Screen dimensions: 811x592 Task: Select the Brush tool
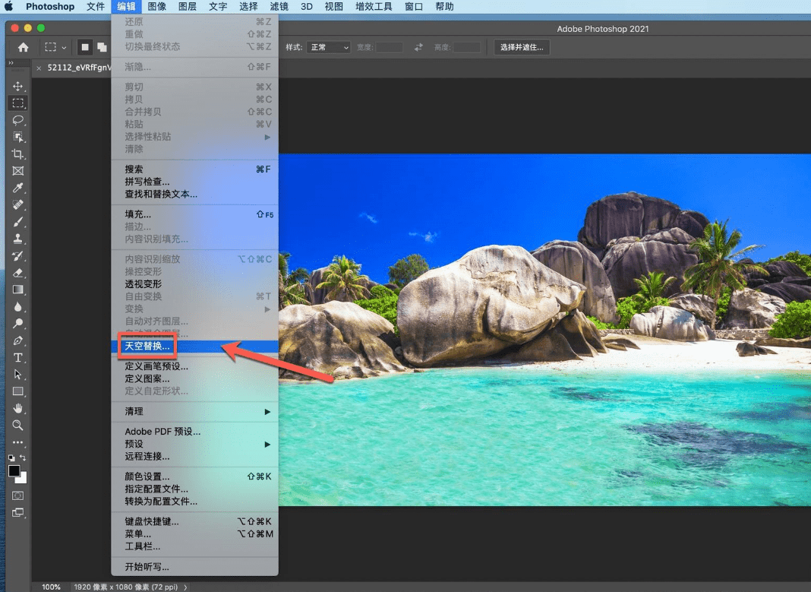point(17,222)
